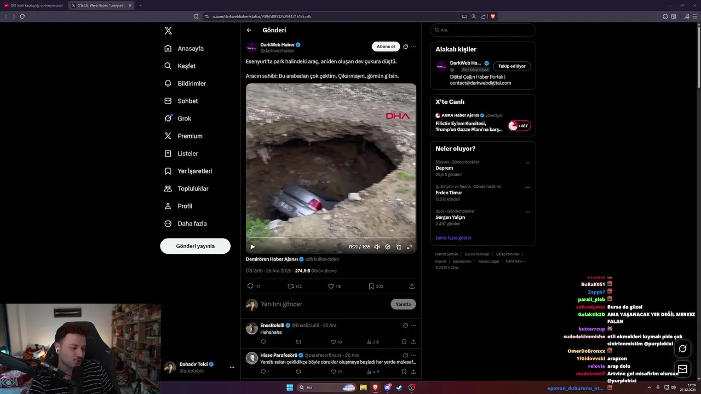Viewport: 701px width, 394px height.
Task: Click the Yanıtını gönder reply field
Action: click(323, 304)
